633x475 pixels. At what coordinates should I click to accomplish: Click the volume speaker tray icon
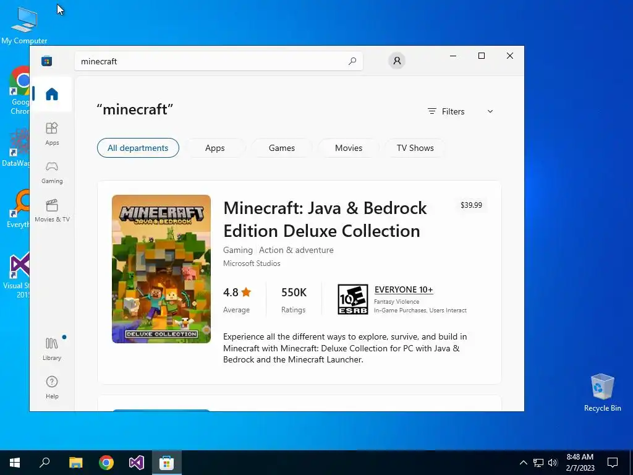tap(553, 463)
